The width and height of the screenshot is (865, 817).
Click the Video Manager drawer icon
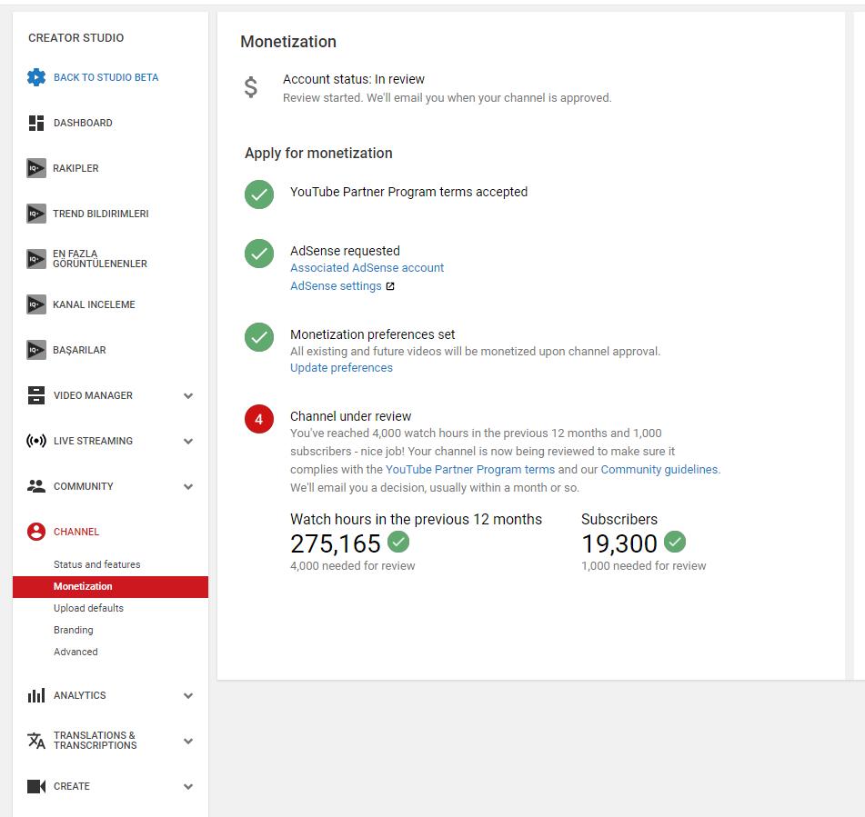click(36, 395)
